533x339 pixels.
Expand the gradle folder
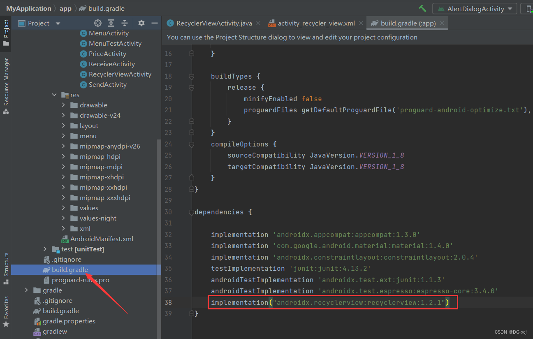pyautogui.click(x=27, y=290)
